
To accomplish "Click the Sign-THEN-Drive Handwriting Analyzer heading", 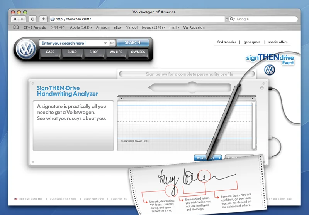I will [x=67, y=91].
